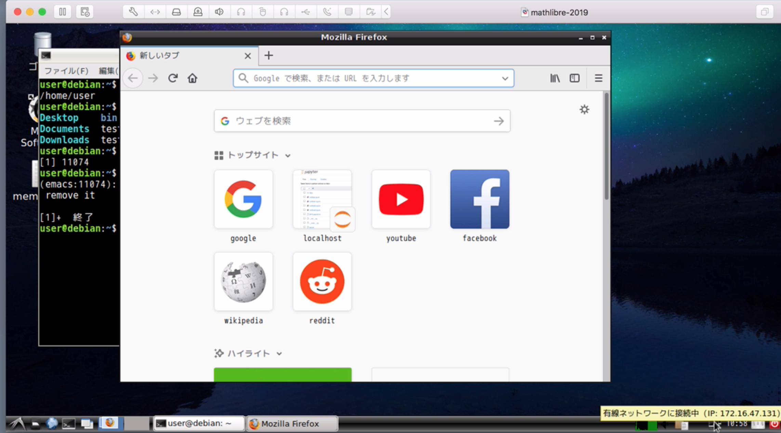
Task: Switch to user@debian: ~ taskbar window
Action: (199, 424)
